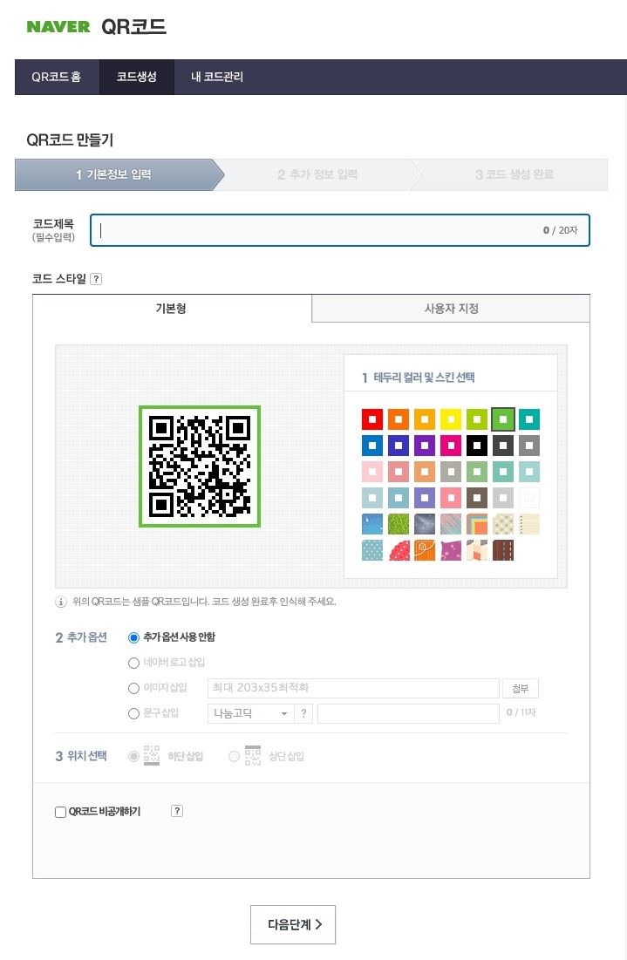Choose the purple flower skin
This screenshot has height=960, width=627.
pyautogui.click(x=451, y=550)
